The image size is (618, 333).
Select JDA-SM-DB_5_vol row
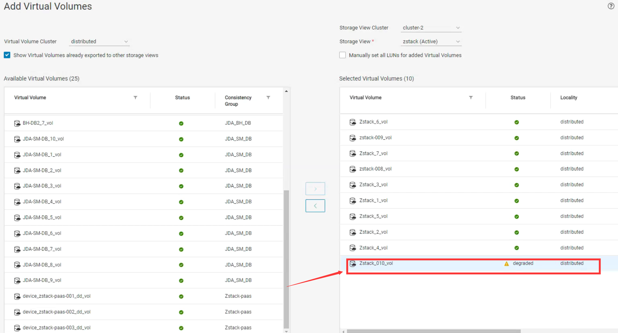42,217
